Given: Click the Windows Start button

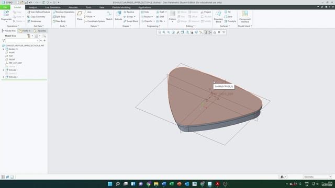Looking at the screenshot, I should coord(110,184).
